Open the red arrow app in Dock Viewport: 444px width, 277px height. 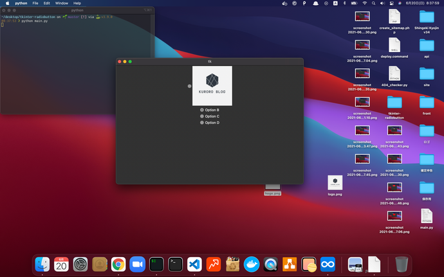[x=214, y=264]
